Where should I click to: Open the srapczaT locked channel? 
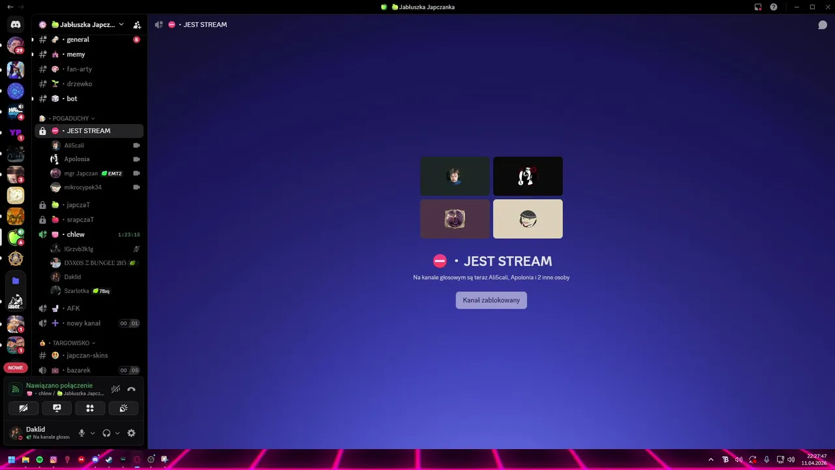click(89, 219)
